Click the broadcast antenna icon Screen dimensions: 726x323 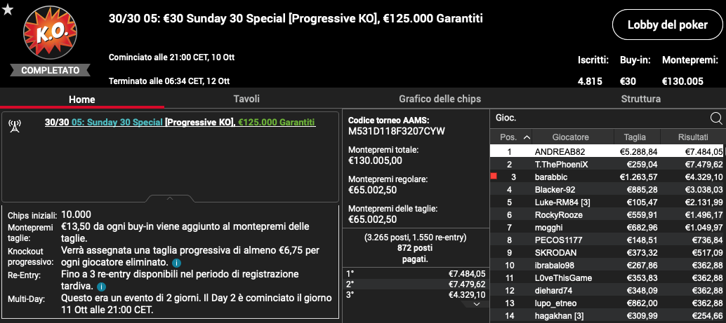pos(14,125)
